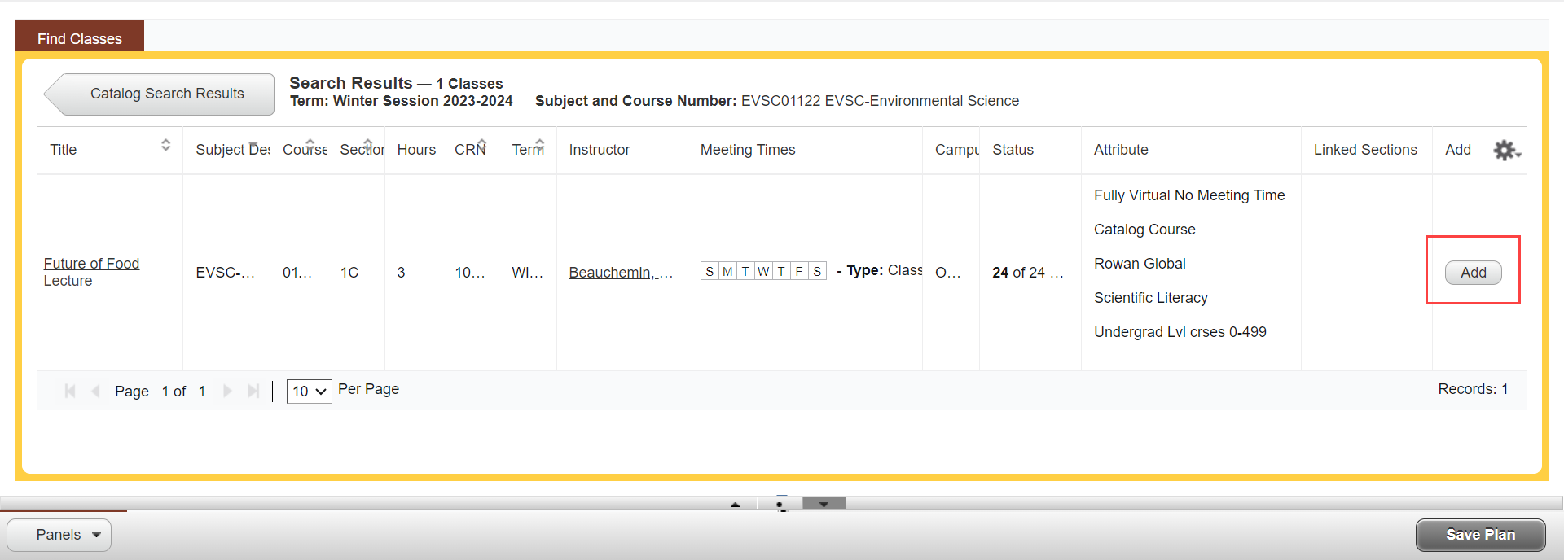Go back to Catalog Search Results
The image size is (1564, 560).
(166, 94)
